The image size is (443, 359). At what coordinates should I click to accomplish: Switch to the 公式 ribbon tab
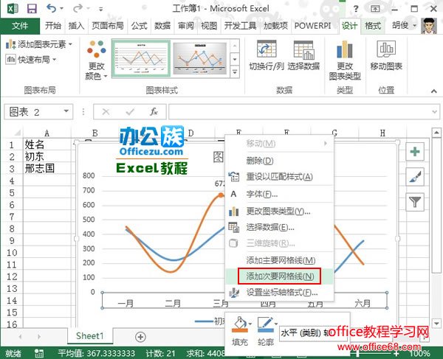(139, 26)
